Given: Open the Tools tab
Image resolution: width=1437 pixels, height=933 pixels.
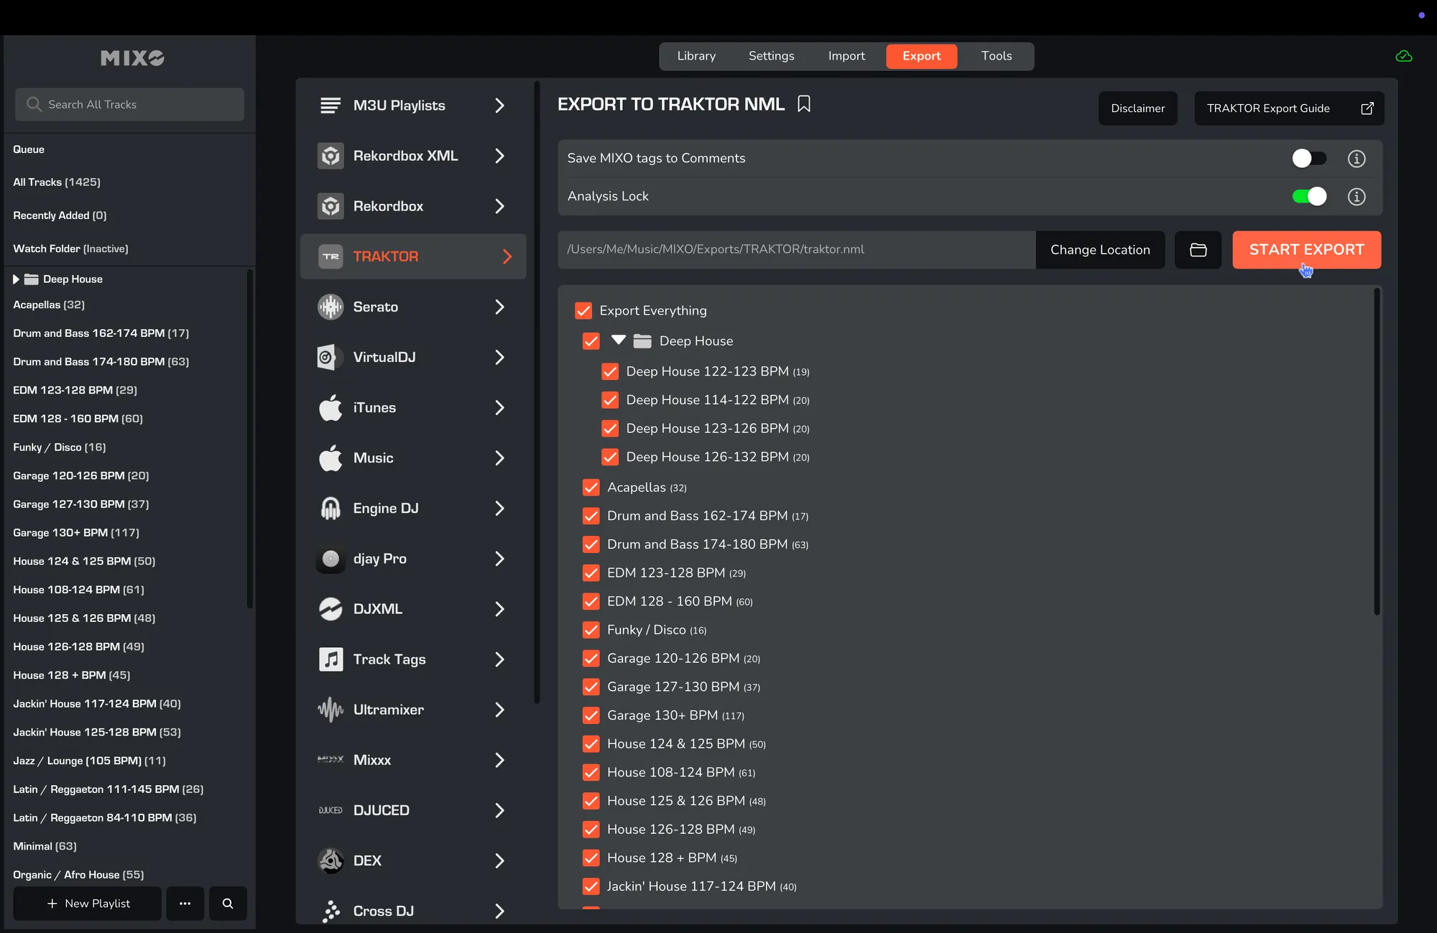Looking at the screenshot, I should [x=996, y=56].
